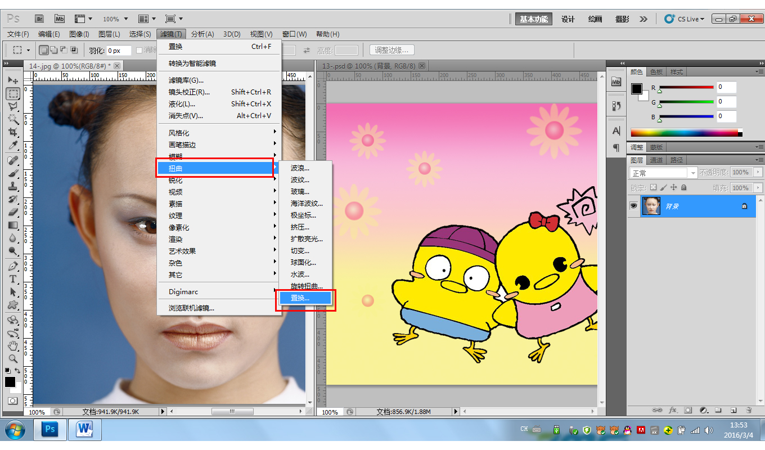Select the Pen tool

pyautogui.click(x=12, y=265)
